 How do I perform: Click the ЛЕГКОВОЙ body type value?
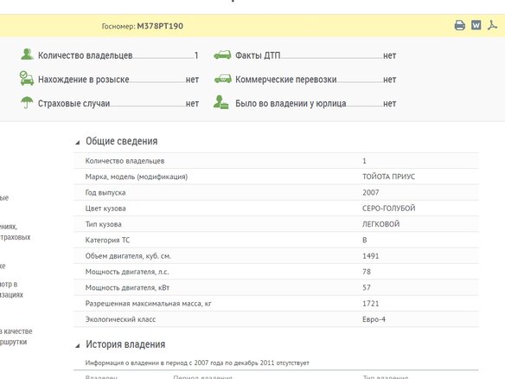pyautogui.click(x=381, y=224)
